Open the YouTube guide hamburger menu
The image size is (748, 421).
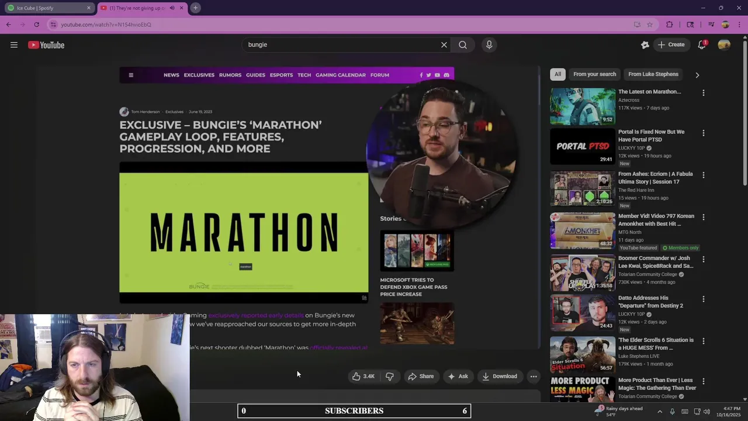14,45
